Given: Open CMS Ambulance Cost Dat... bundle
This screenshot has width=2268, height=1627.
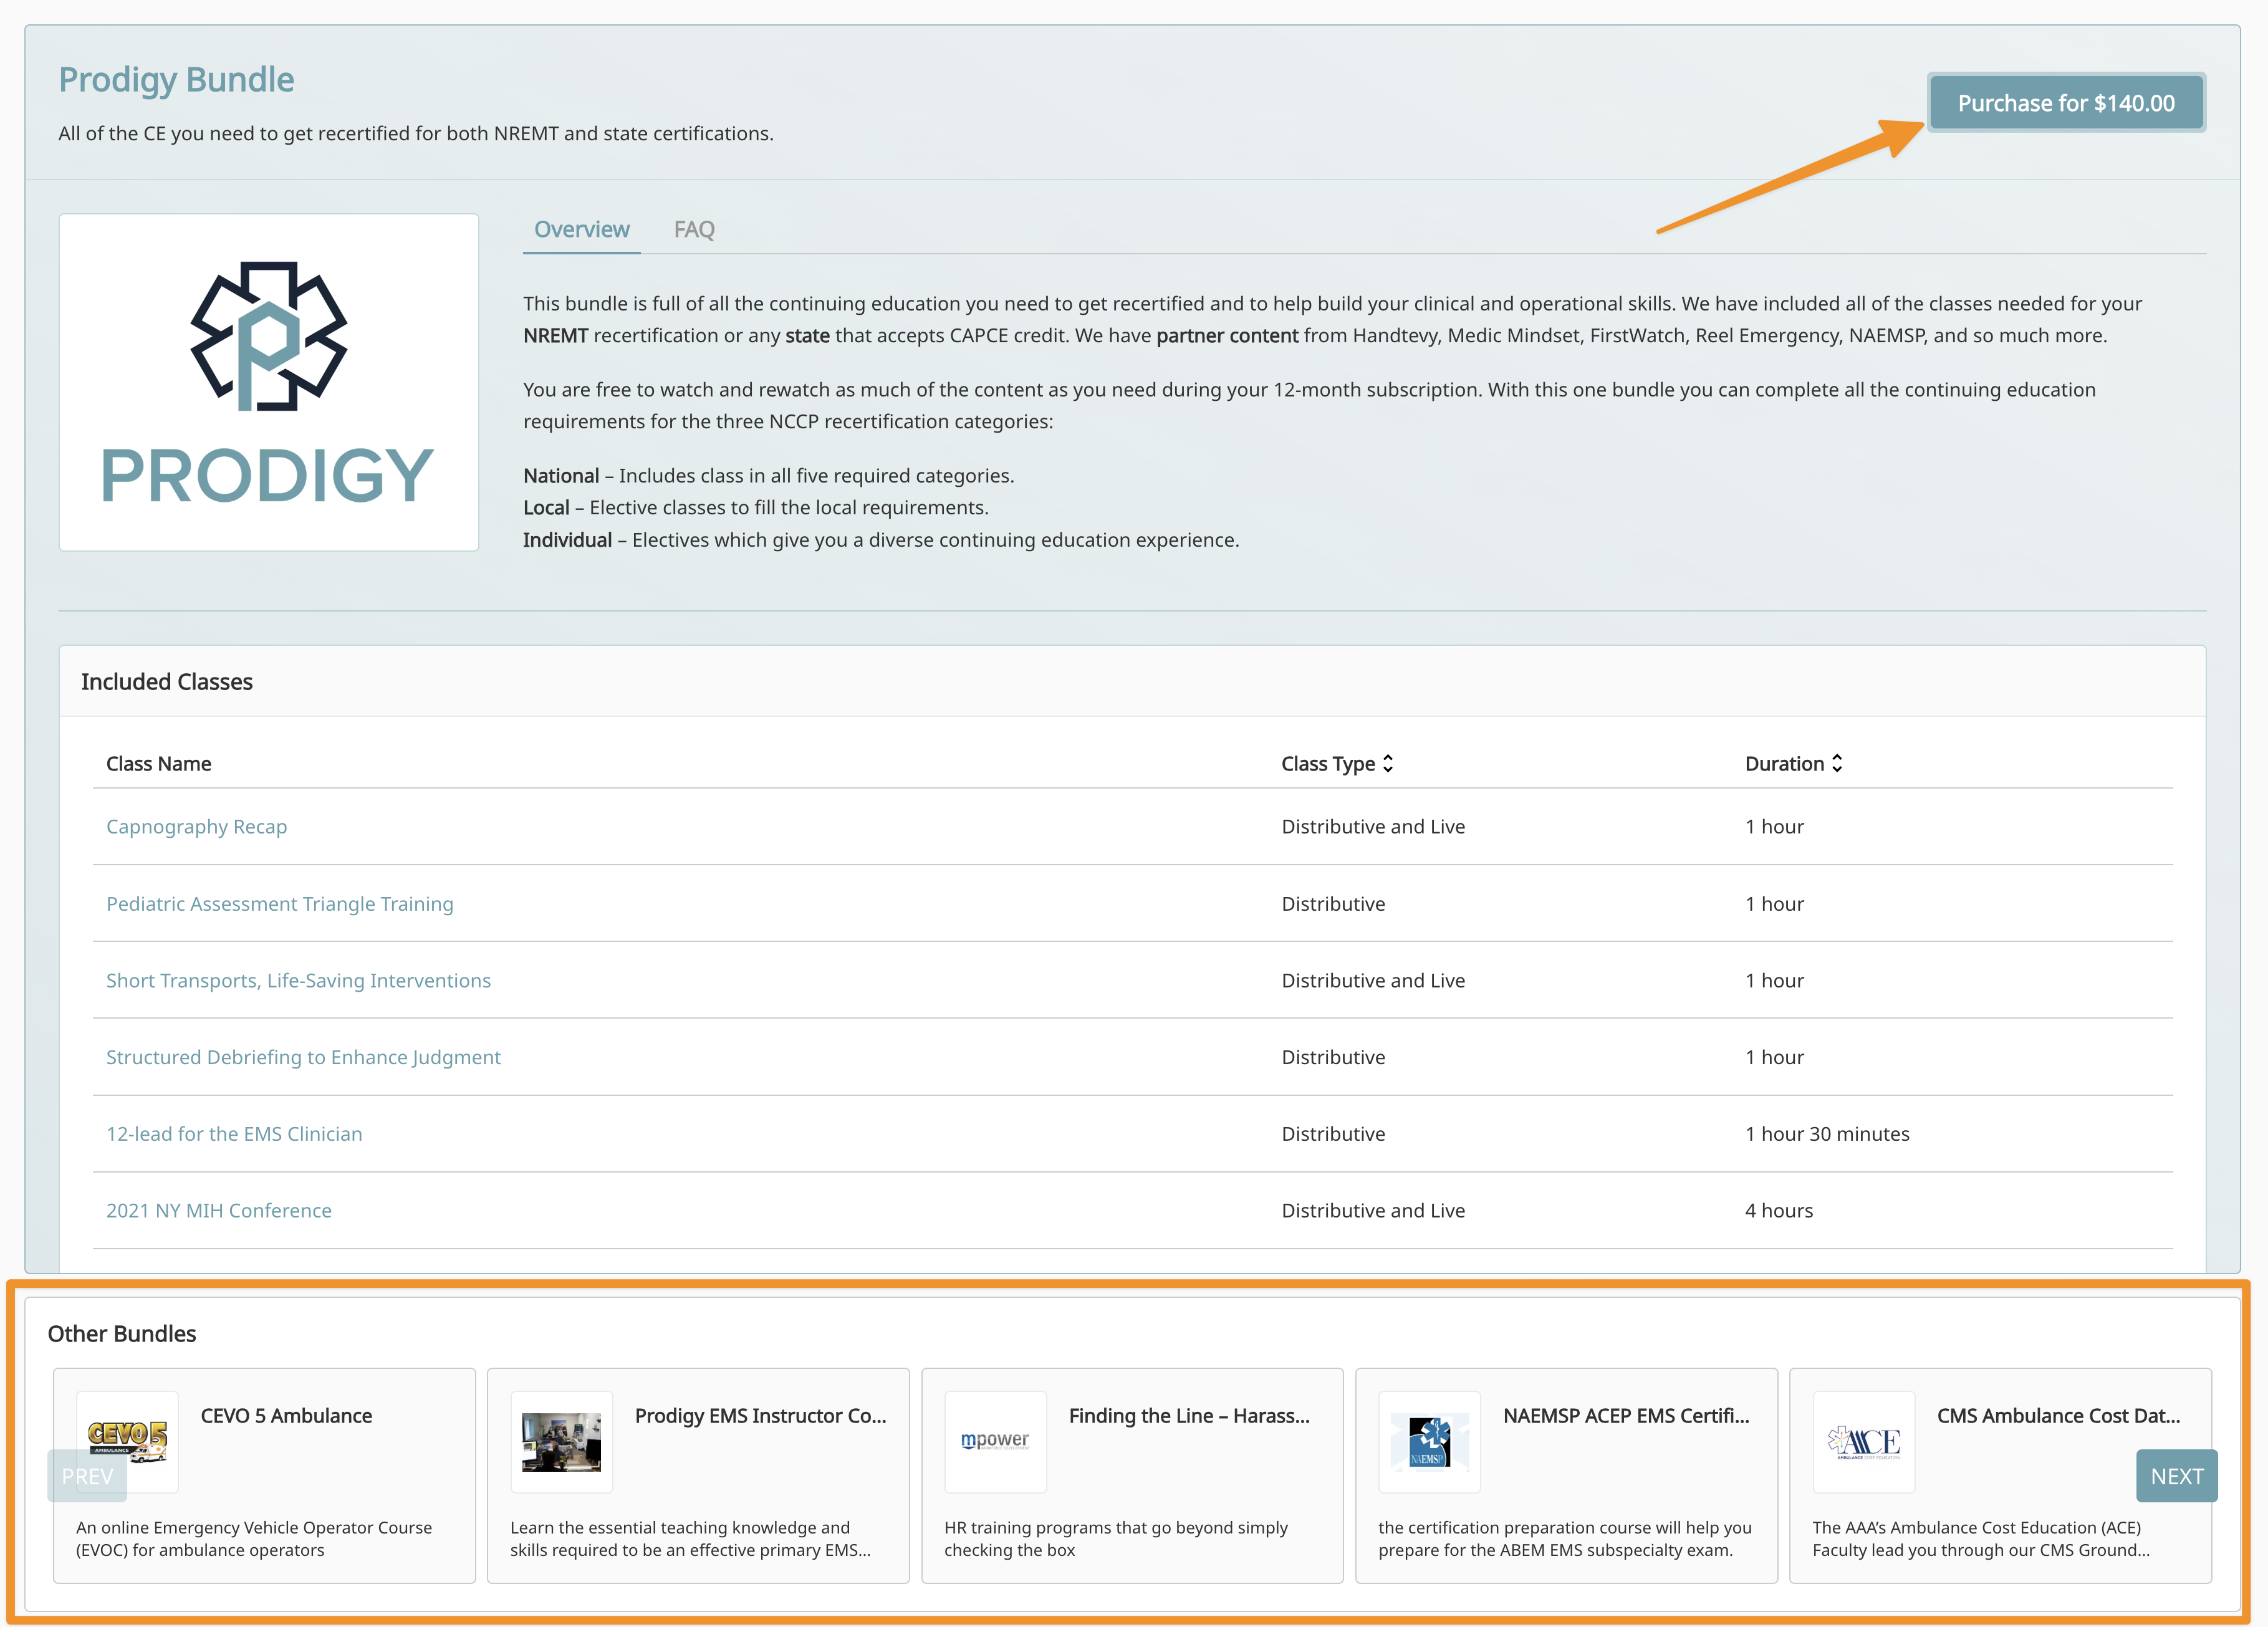Looking at the screenshot, I should 2059,1416.
